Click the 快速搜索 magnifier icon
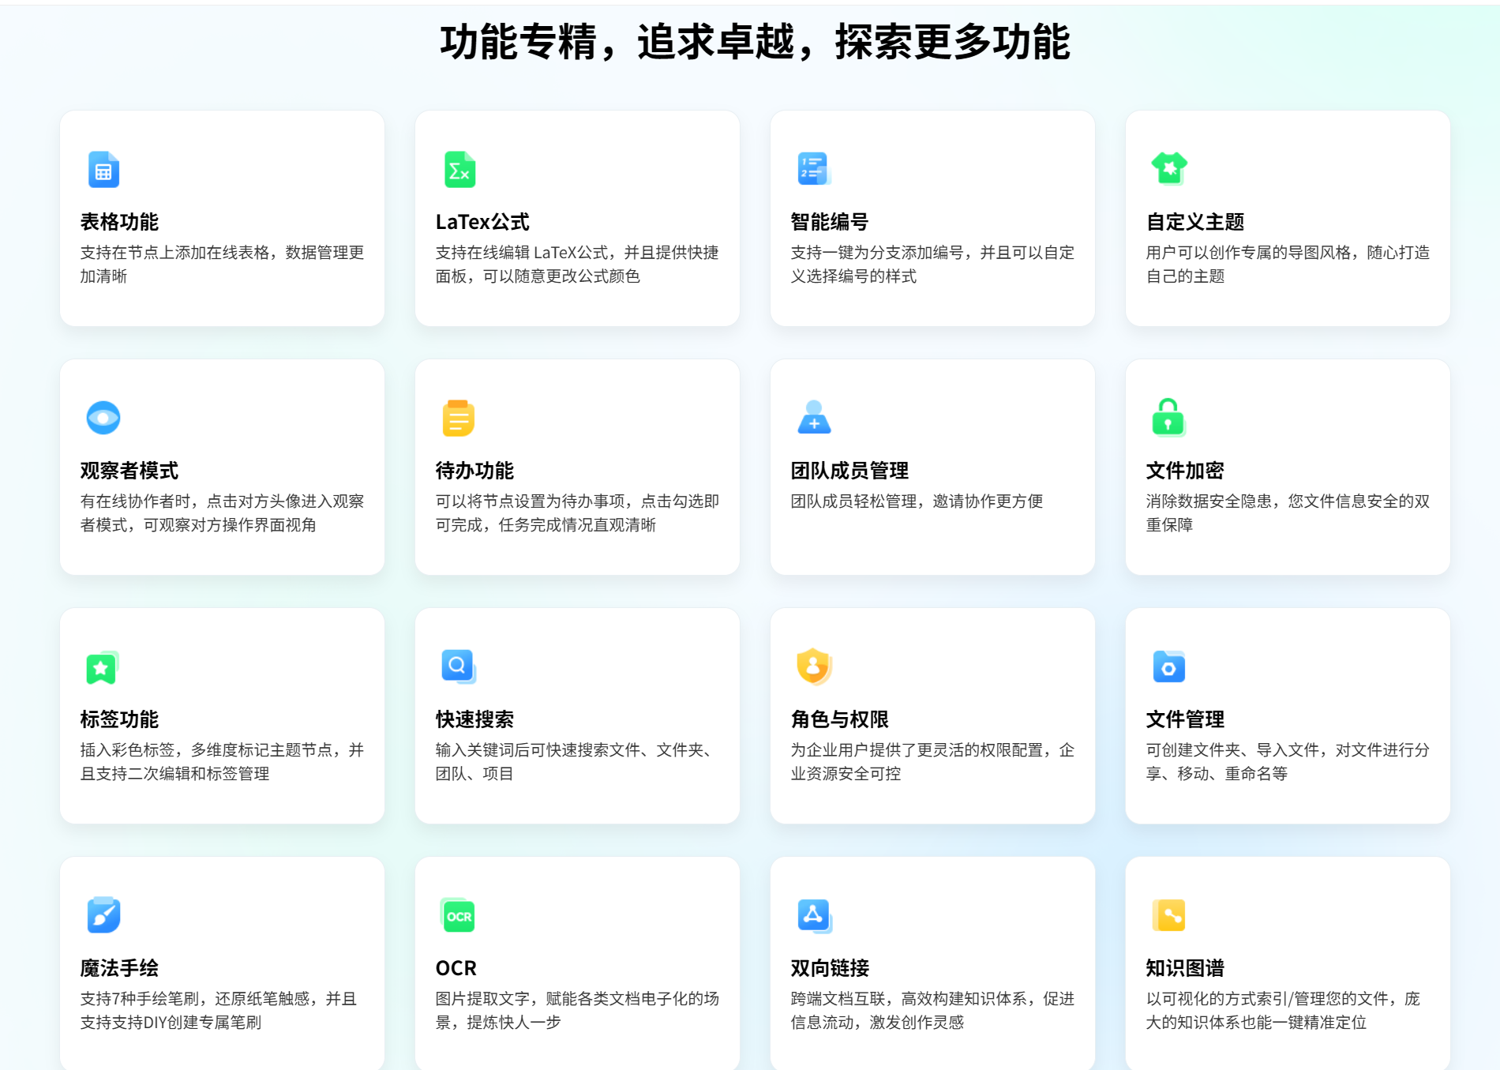Screen dimensions: 1500x1070 (459, 666)
